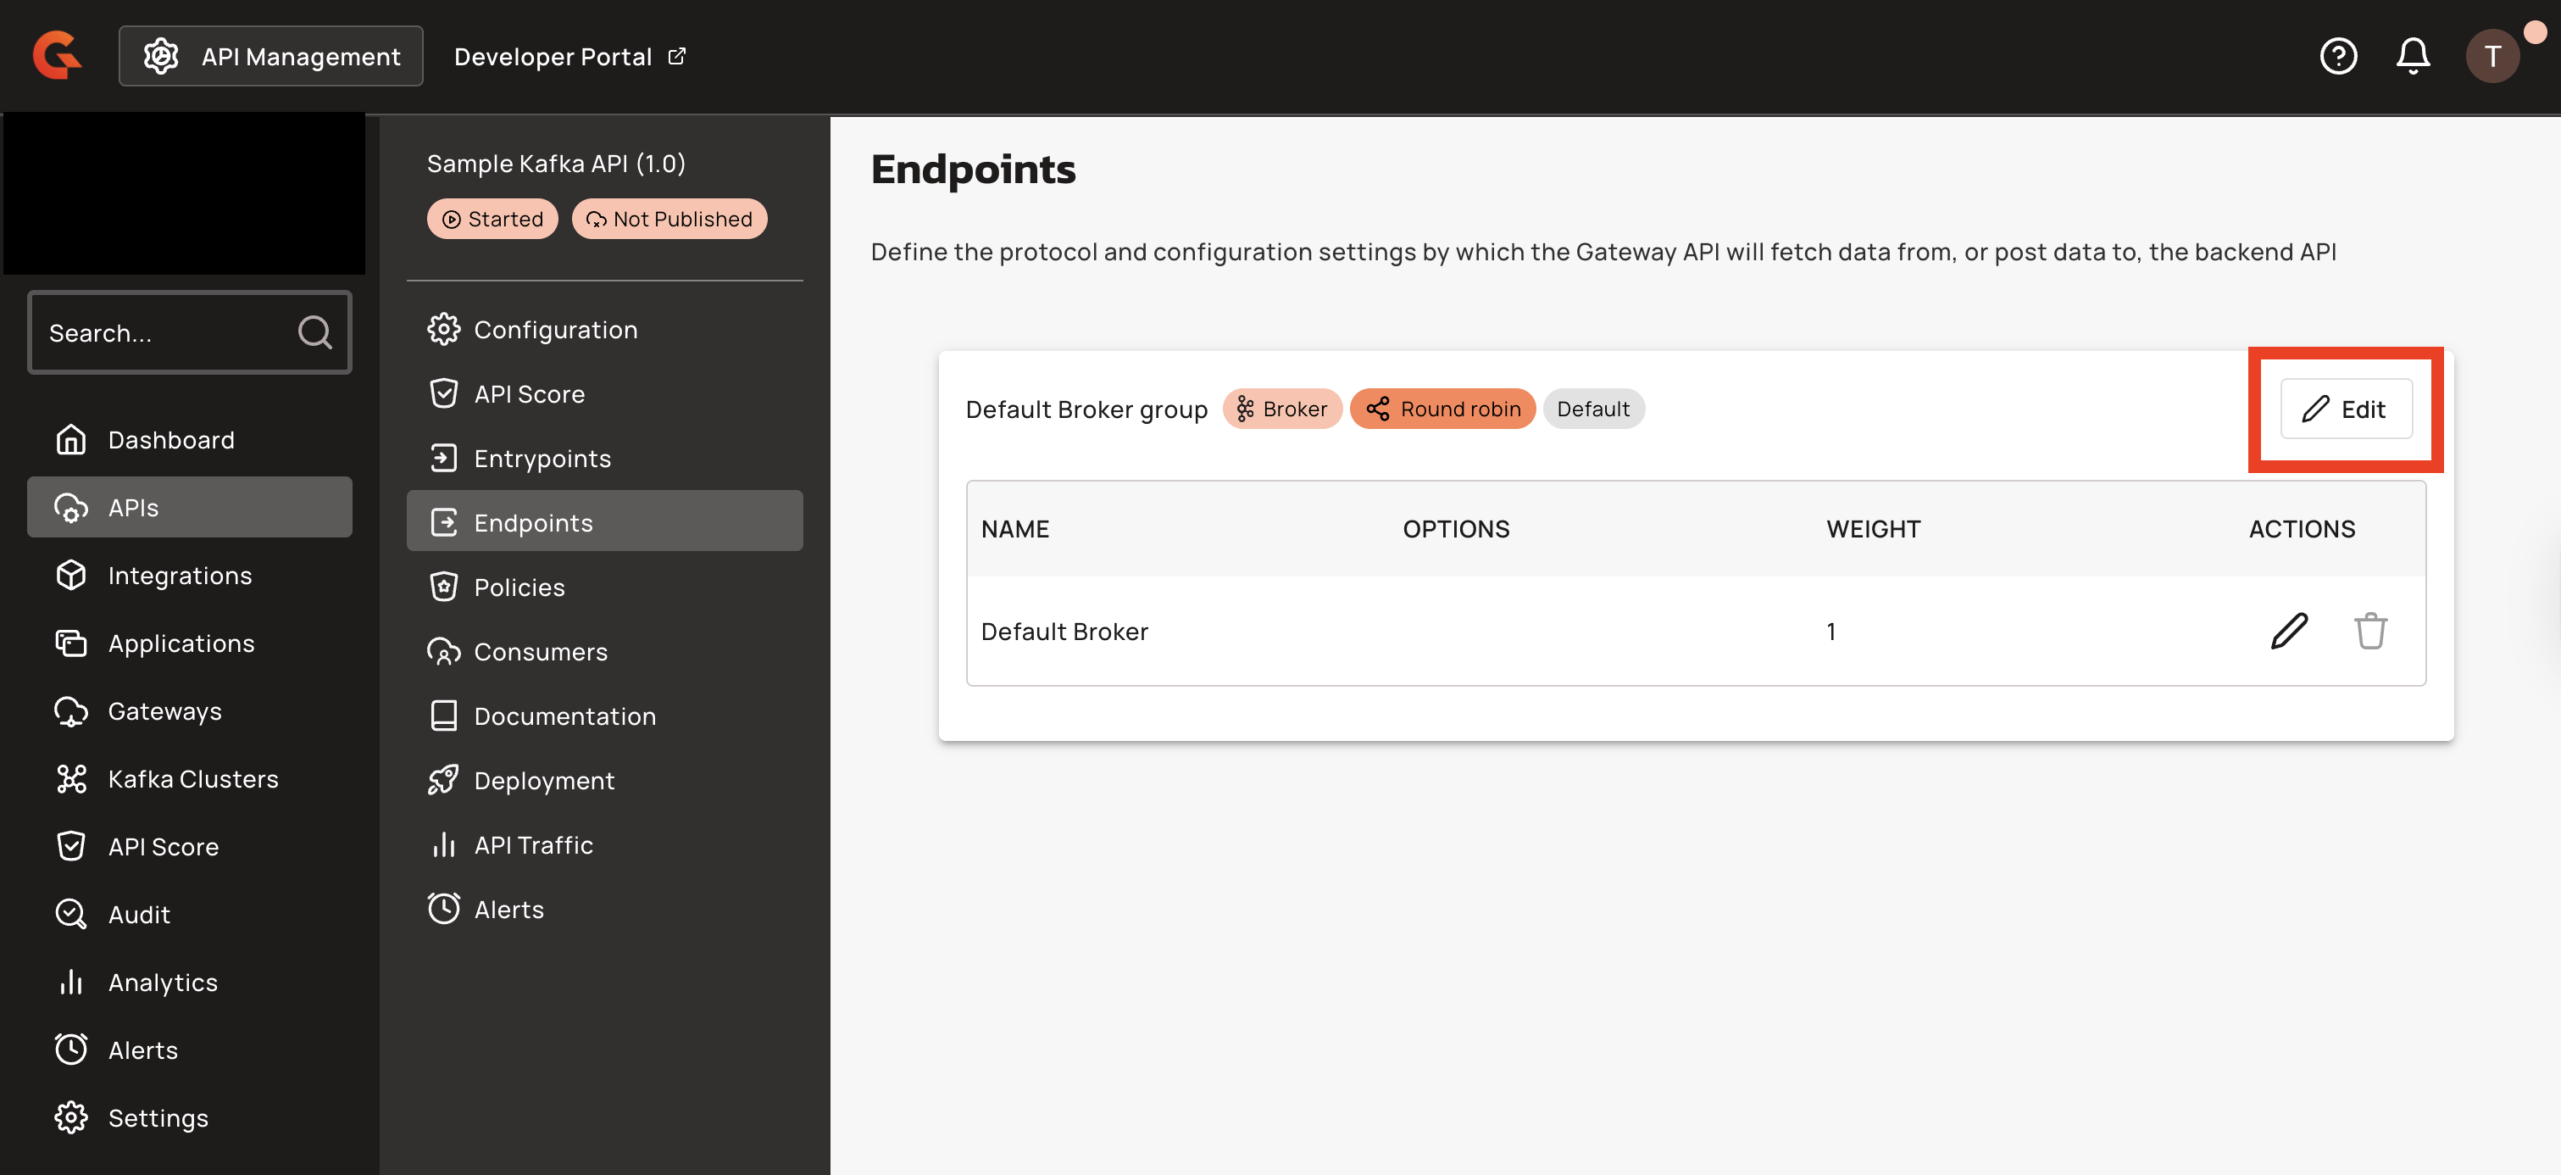Focus the Search input field
This screenshot has height=1175, width=2561.
[164, 332]
